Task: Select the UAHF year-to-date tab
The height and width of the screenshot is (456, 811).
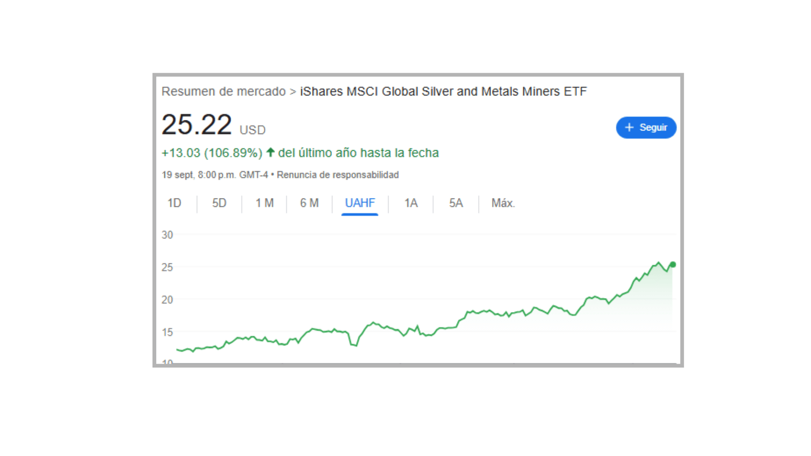Action: click(x=360, y=203)
